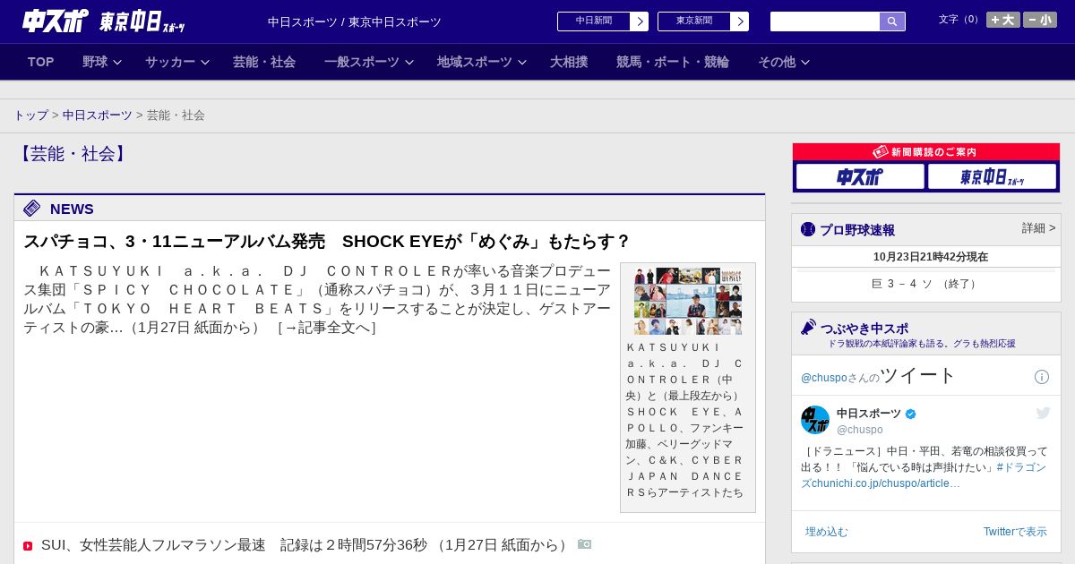Click the 中スポ subscription banner button
1075x564 pixels.
pos(860,176)
